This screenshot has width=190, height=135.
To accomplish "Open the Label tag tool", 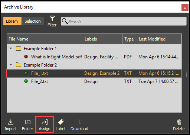I will pyautogui.click(x=61, y=122).
